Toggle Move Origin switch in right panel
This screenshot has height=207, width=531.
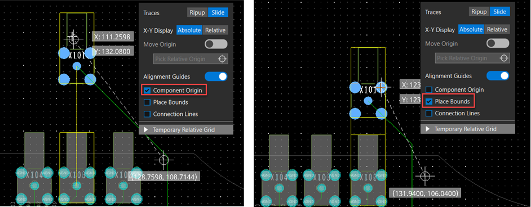pos(498,43)
